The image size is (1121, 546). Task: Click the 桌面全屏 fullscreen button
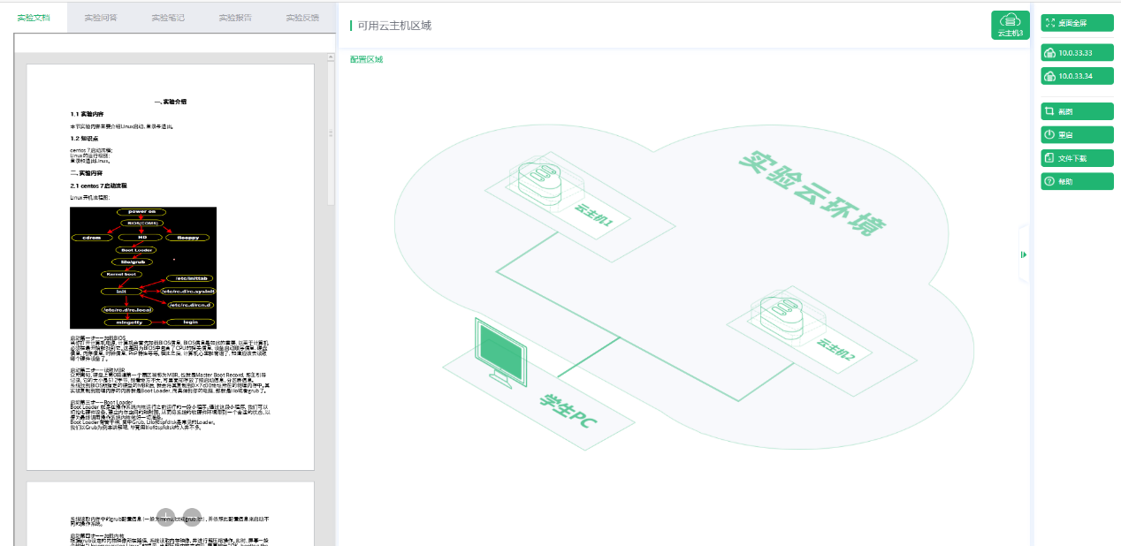pos(1077,23)
